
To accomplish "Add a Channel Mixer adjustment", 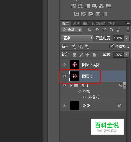I will tap(101, 6).
